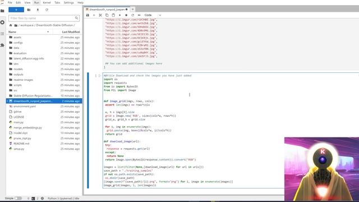
Task: Select the prune_ckpt.py file
Action: [44, 138]
